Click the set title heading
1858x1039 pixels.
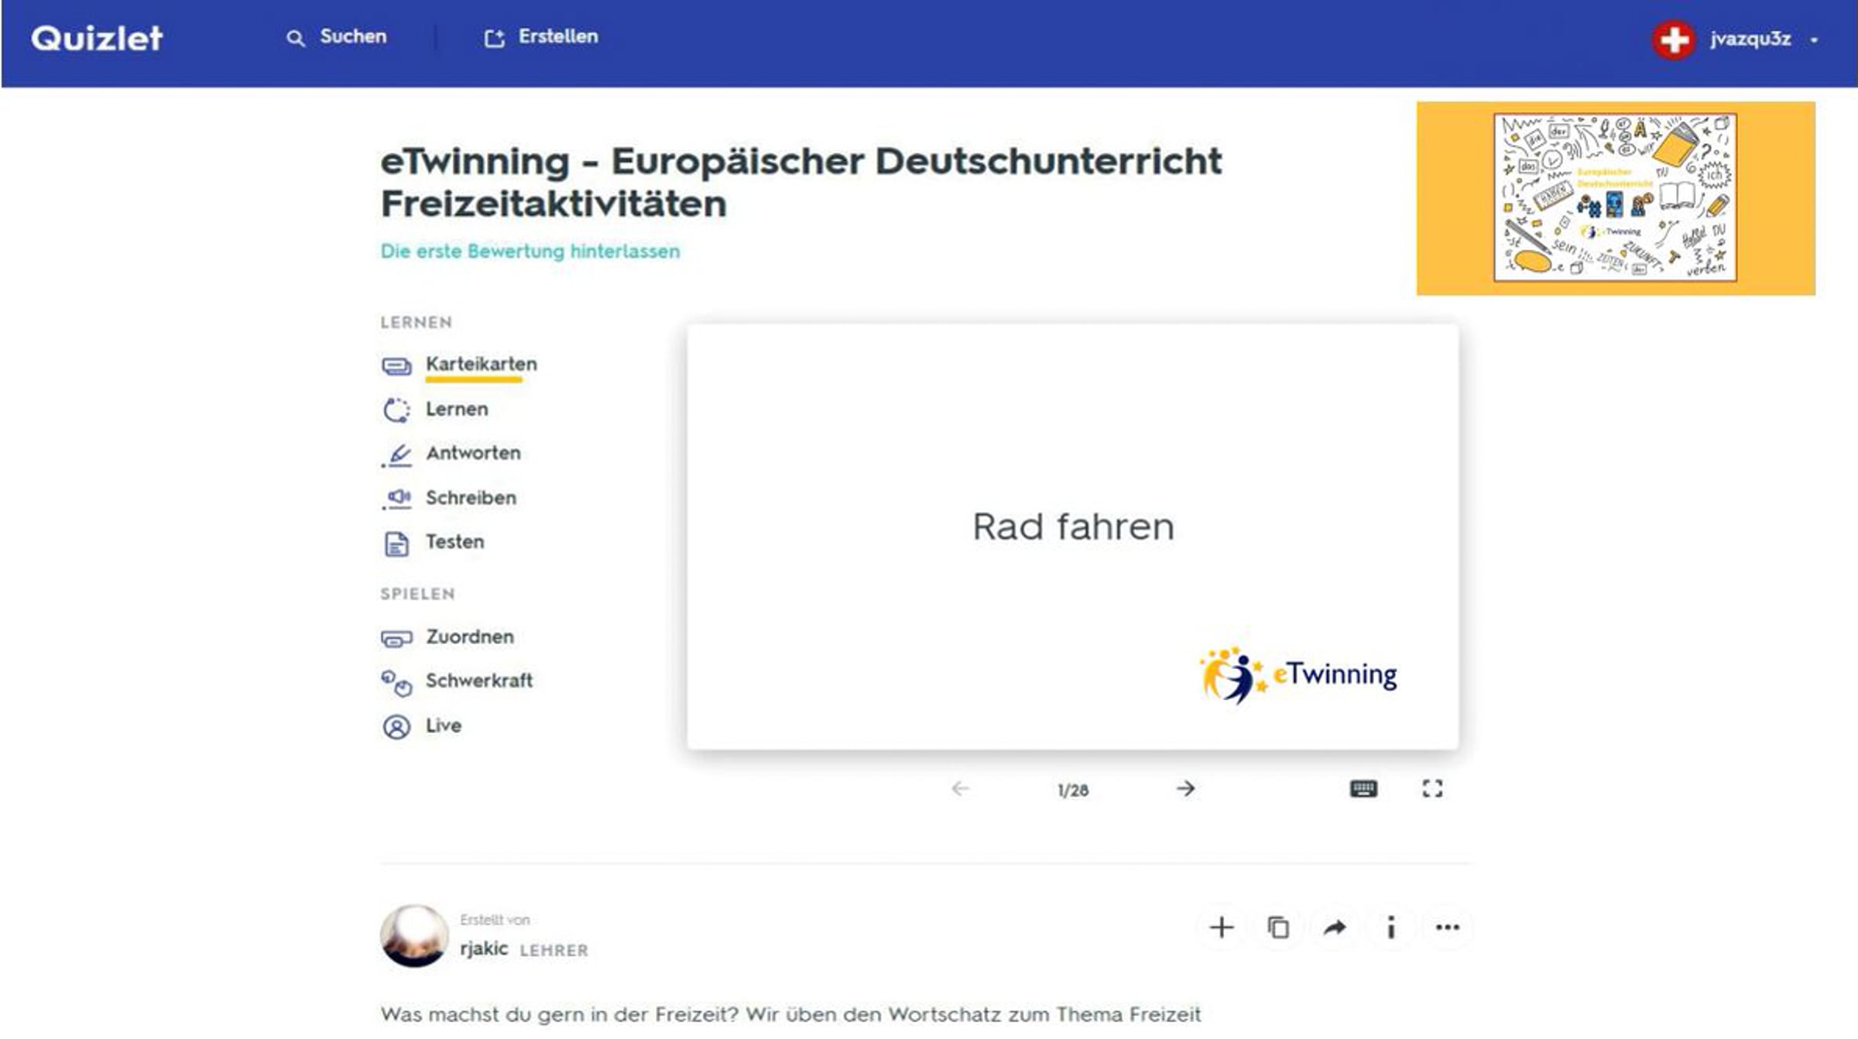tap(801, 182)
